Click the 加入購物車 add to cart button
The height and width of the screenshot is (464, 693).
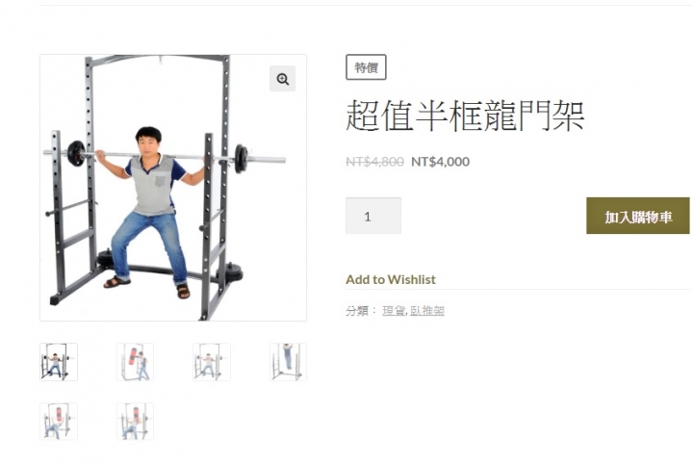pos(638,216)
